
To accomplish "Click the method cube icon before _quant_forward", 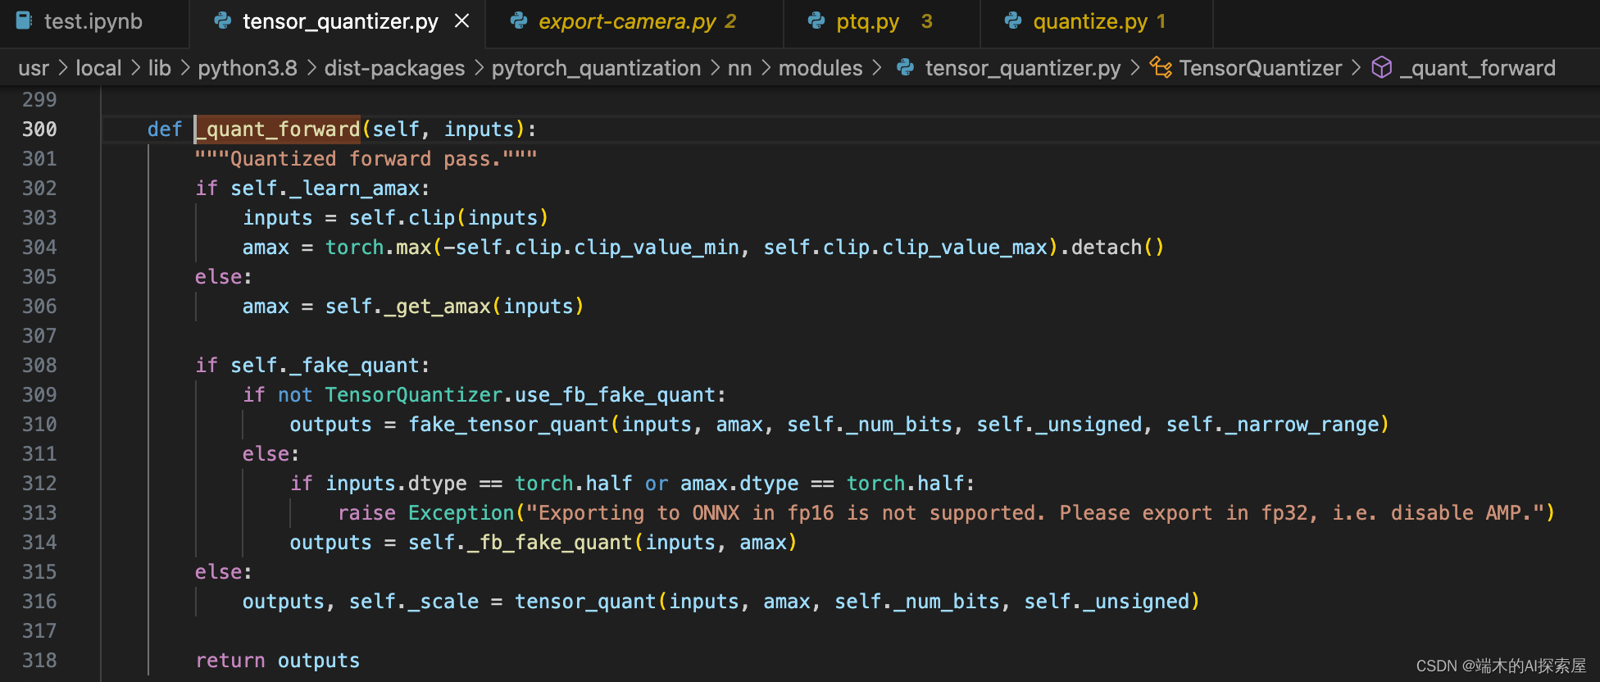I will (x=1382, y=67).
